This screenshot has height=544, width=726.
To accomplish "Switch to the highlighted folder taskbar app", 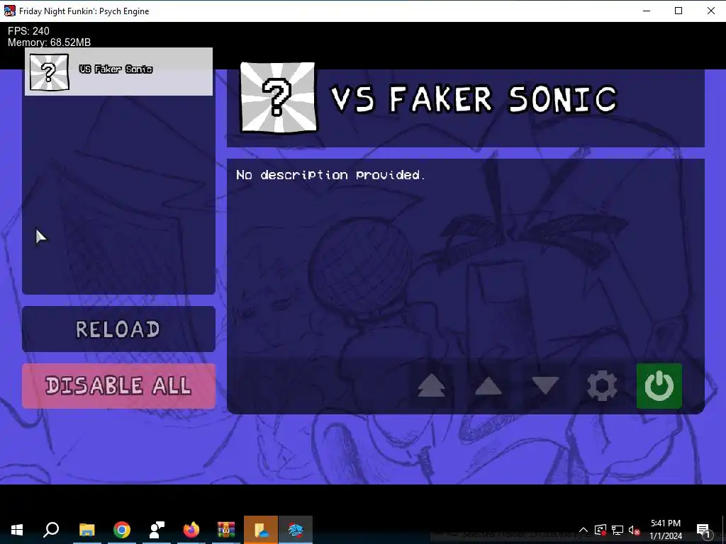I will click(x=261, y=530).
